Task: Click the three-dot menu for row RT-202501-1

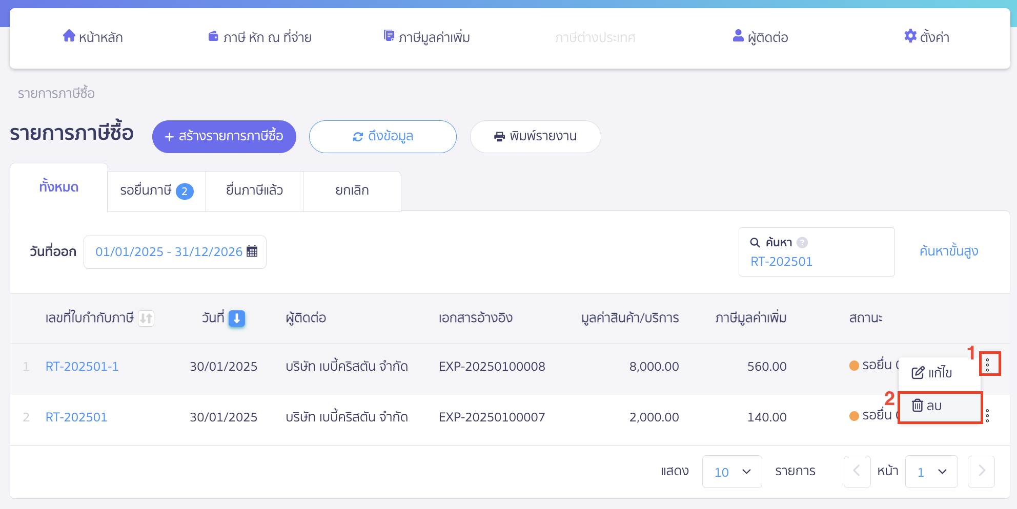Action: (x=987, y=364)
